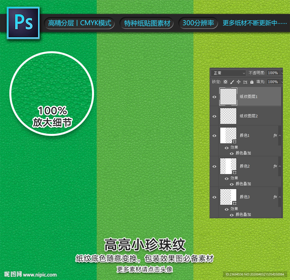Click the 颜色1 layer thumbnail
This screenshot has height=280, width=290.
[228, 135]
